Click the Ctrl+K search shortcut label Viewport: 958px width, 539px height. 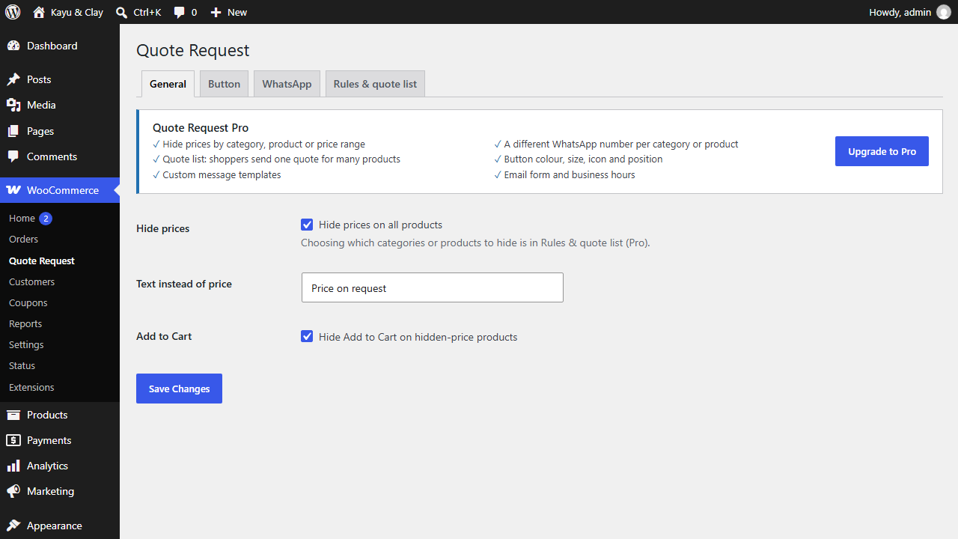(x=147, y=12)
